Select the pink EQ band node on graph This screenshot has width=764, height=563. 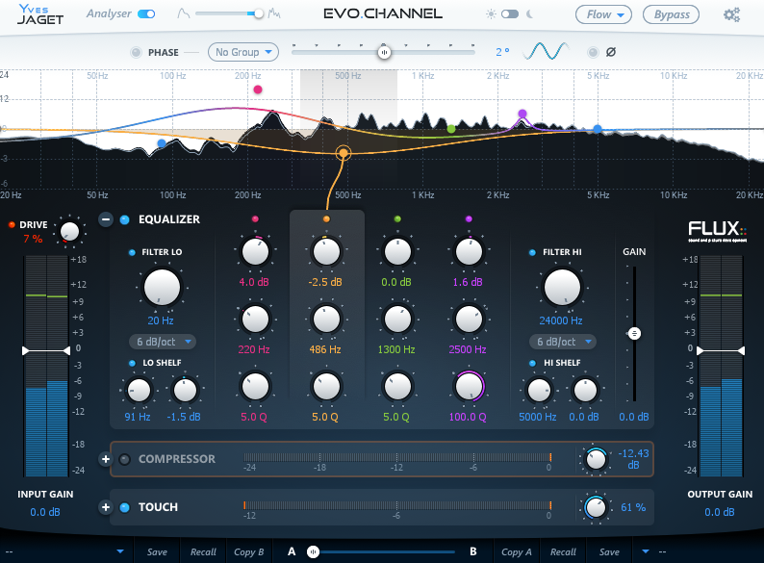(258, 90)
